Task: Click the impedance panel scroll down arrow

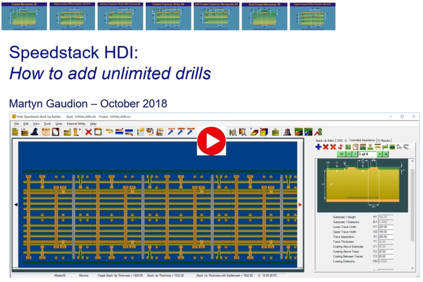Action: pos(412,268)
